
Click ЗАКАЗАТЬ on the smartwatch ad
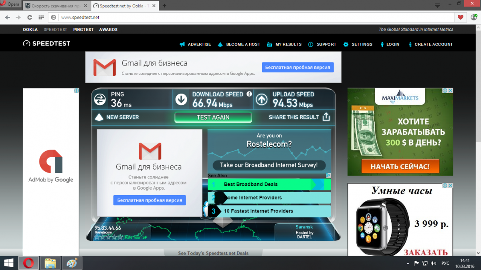click(425, 252)
